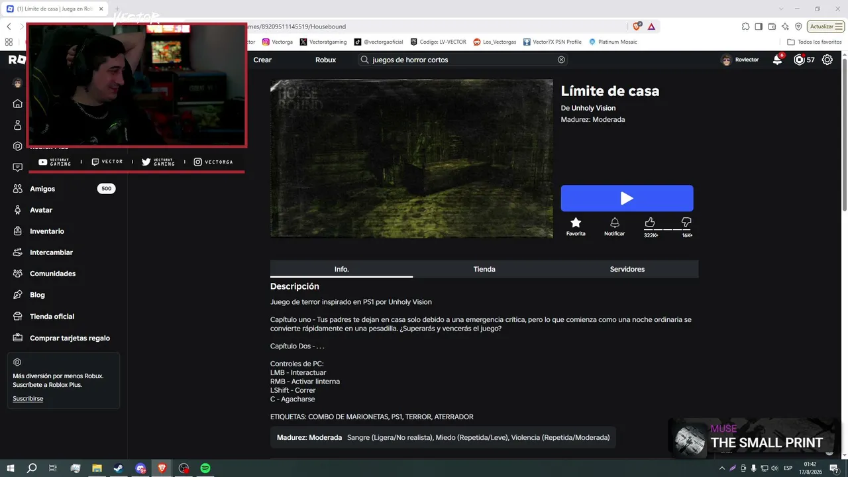Open the Servidores tab
This screenshot has width=848, height=477.
point(627,269)
